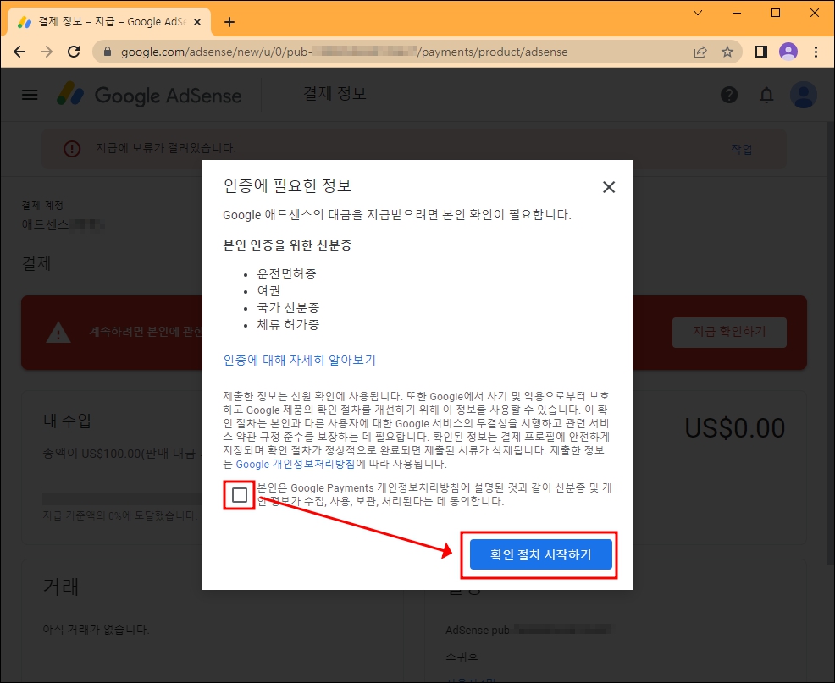The image size is (835, 683).
Task: Click the address bar URL
Action: click(x=344, y=52)
